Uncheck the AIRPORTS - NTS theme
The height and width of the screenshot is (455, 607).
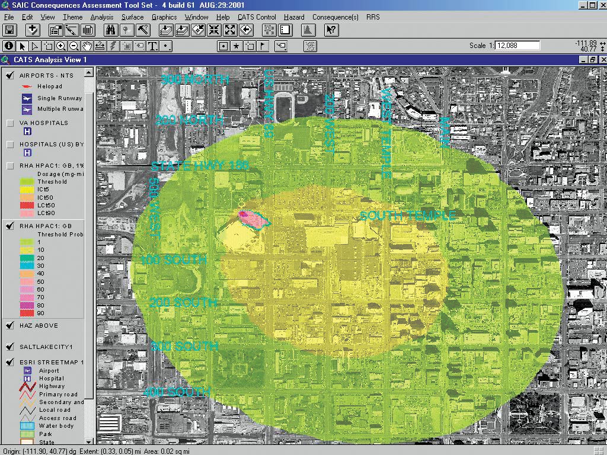pyautogui.click(x=10, y=75)
